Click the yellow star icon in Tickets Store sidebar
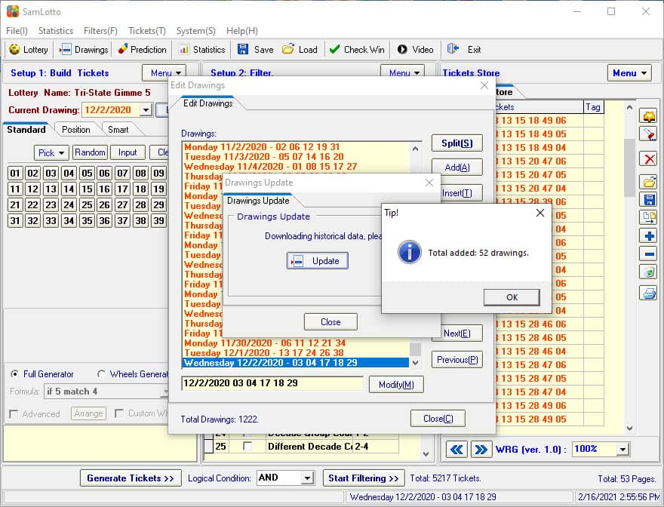Viewport: 664px width, 507px height. 649,115
